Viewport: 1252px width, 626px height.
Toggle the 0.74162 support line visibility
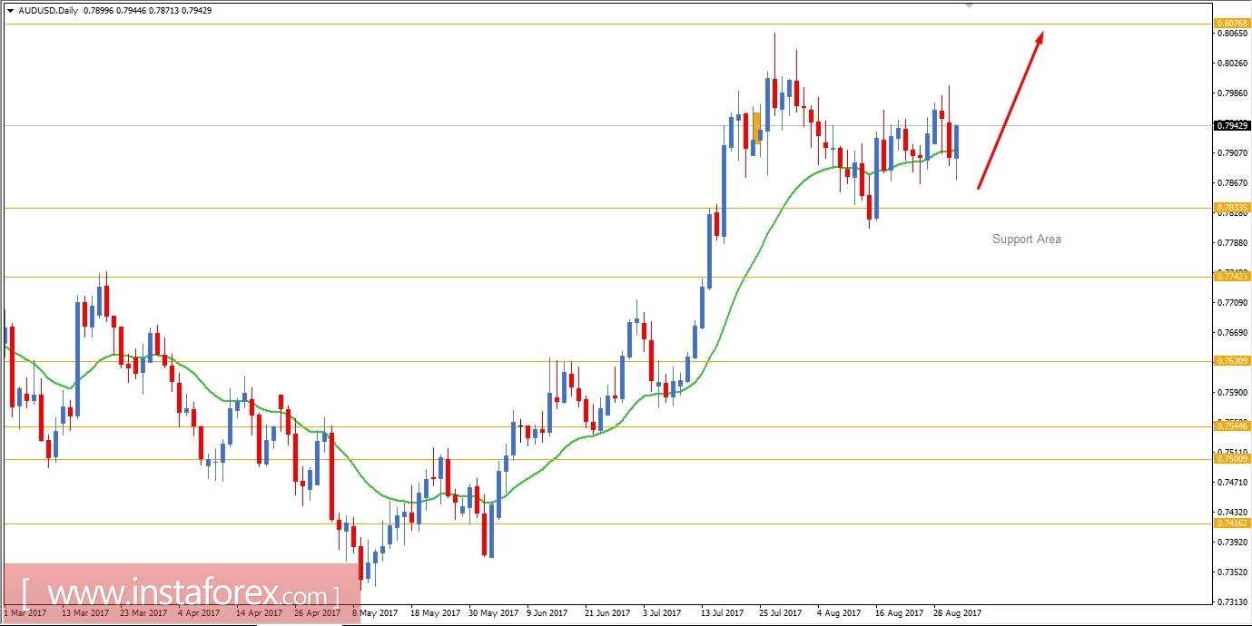(1231, 523)
